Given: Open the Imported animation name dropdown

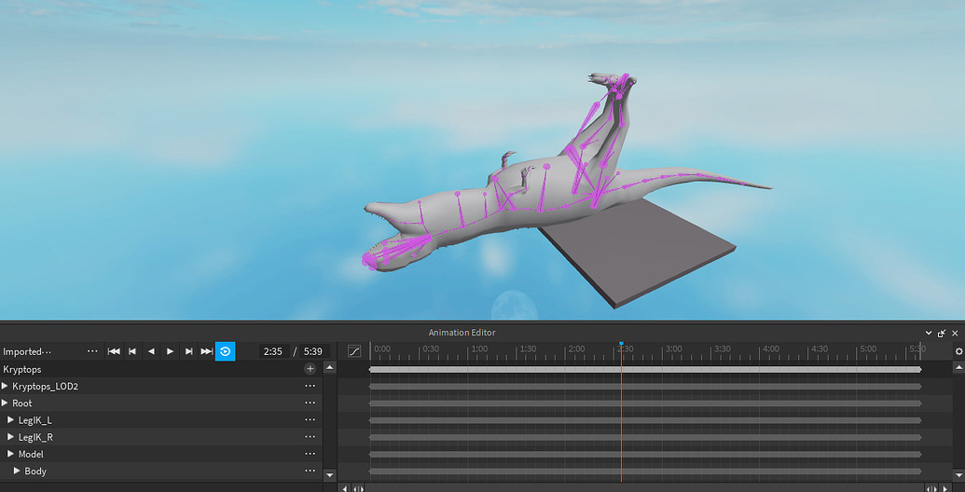Looking at the screenshot, I should coord(27,352).
